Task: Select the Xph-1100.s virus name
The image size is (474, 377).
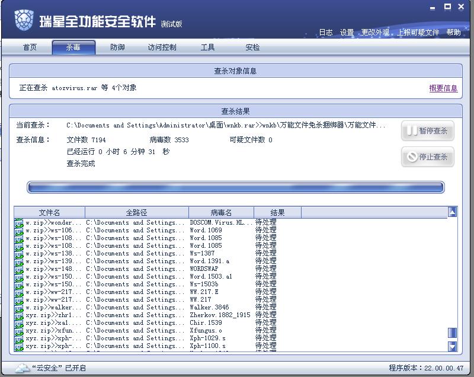Action: tap(208, 346)
